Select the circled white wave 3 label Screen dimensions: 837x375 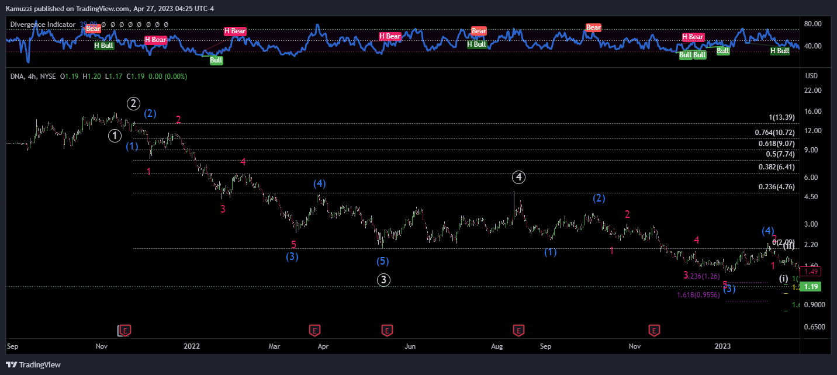(383, 280)
